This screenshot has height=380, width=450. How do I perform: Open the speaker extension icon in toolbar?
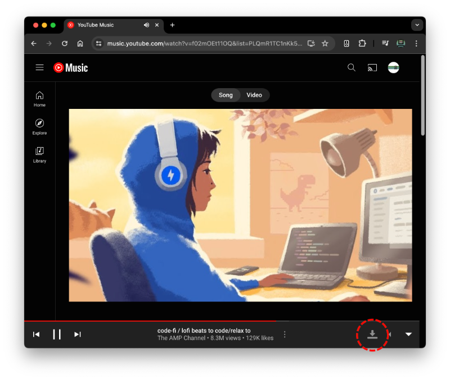(346, 44)
